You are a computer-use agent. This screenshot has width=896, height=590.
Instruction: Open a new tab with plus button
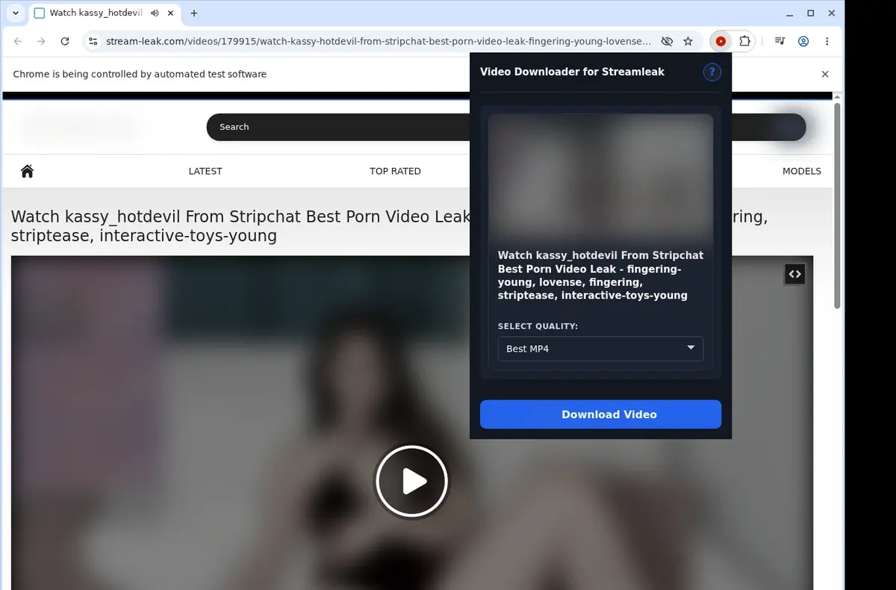point(194,13)
